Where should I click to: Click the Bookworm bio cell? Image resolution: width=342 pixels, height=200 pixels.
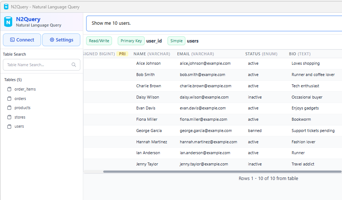(x=301, y=119)
